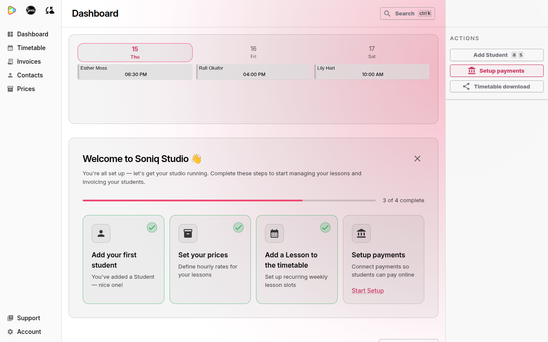Click bank icon on Setup payments card
Viewport: 548px width, 342px height.
pos(361,233)
